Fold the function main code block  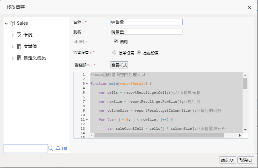tap(87, 84)
